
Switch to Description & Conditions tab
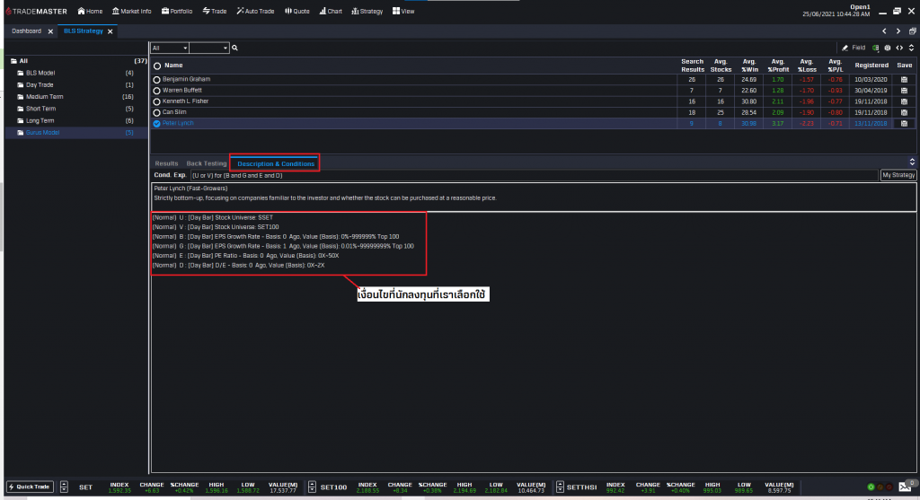(275, 163)
